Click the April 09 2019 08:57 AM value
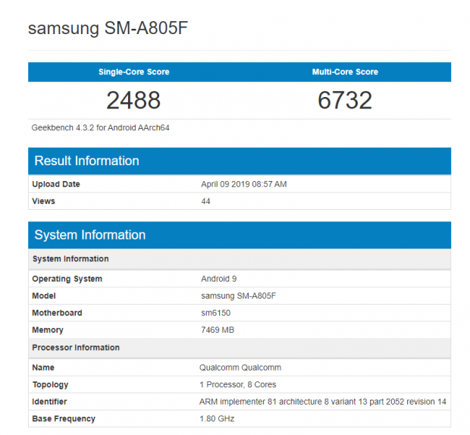Image resolution: width=470 pixels, height=435 pixels. (243, 184)
